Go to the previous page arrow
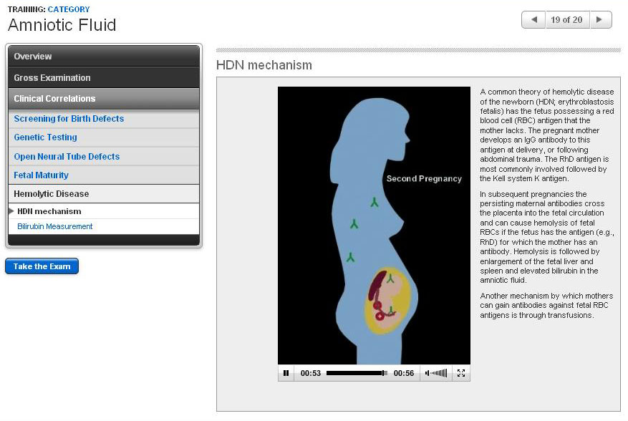 click(x=533, y=20)
